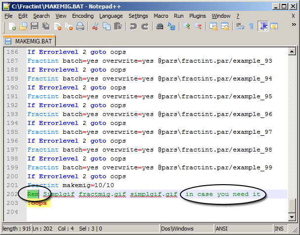Click line number 204 in margin
Screen dimensions: 300x235
coord(12,212)
